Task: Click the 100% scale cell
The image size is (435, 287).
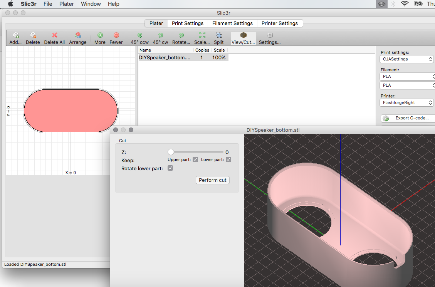Action: 219,58
